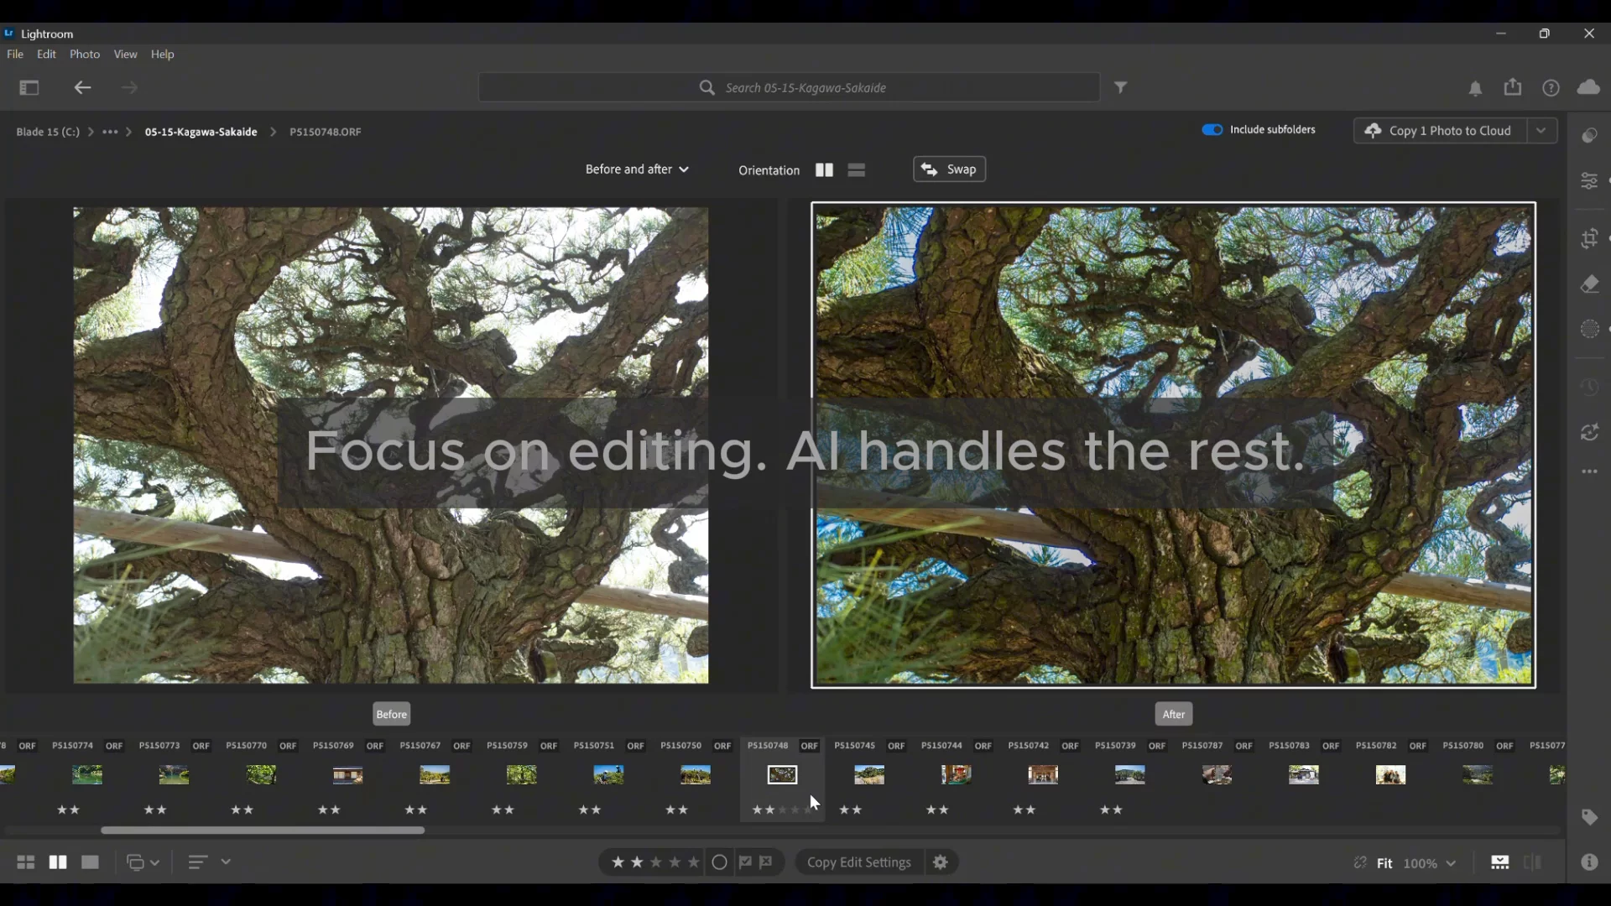This screenshot has width=1611, height=906.
Task: Switch to single photo detail view
Action: tap(90, 862)
